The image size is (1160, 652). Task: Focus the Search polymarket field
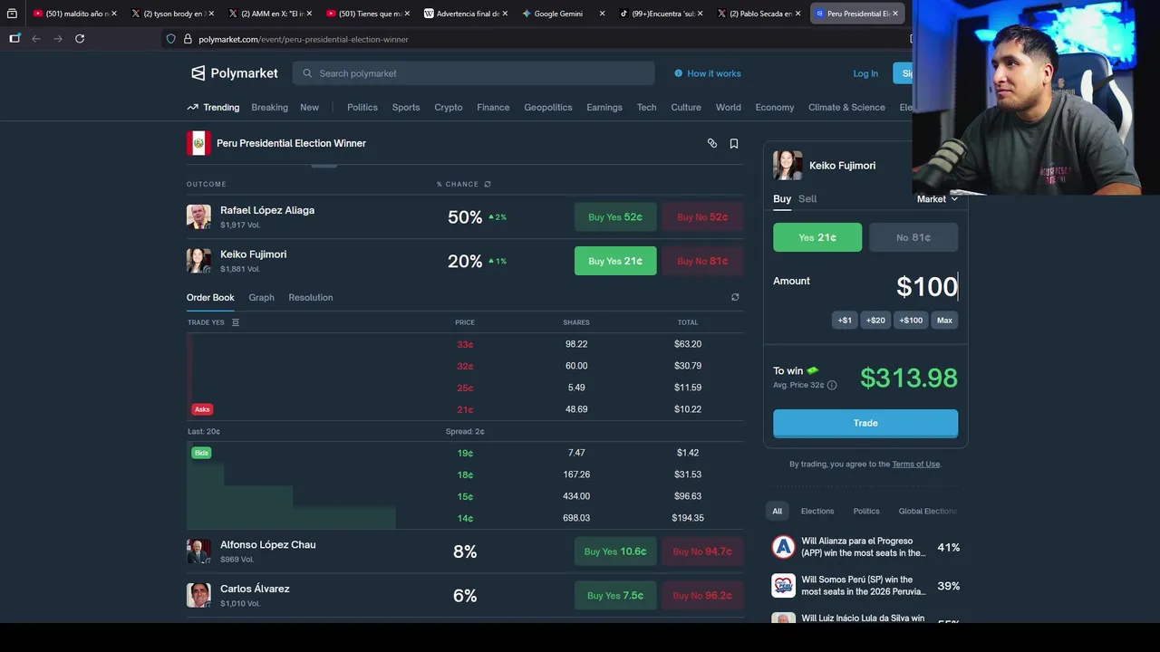click(473, 73)
